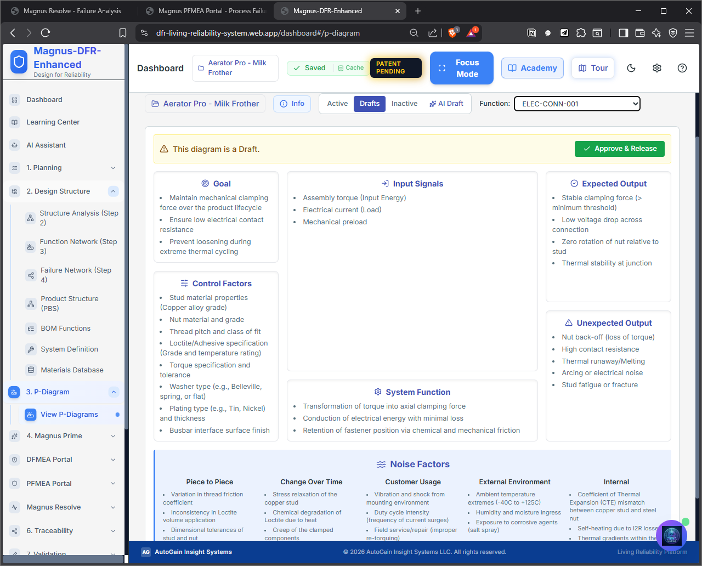Open Failure Network (Step 4)
This screenshot has height=566, width=702.
[x=71, y=275]
